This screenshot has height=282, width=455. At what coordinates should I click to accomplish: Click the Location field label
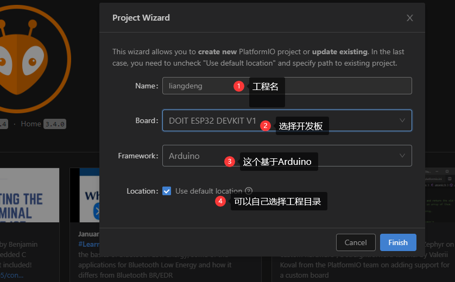point(142,191)
